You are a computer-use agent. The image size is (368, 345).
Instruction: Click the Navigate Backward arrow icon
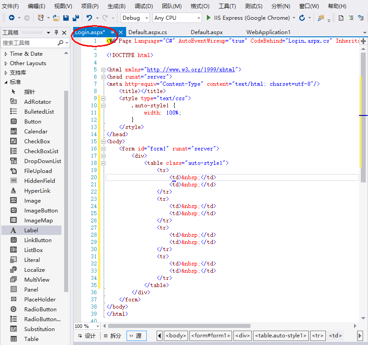[x=12, y=18]
